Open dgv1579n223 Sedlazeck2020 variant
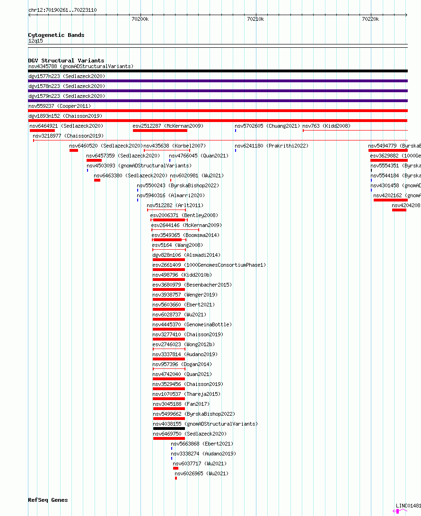The width and height of the screenshot is (421, 516). tap(67, 96)
